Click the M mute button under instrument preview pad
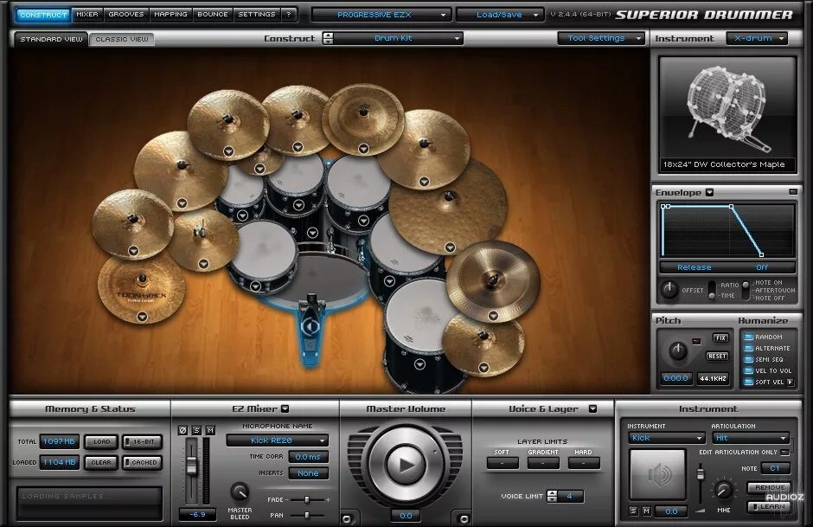The image size is (813, 527). tap(646, 511)
